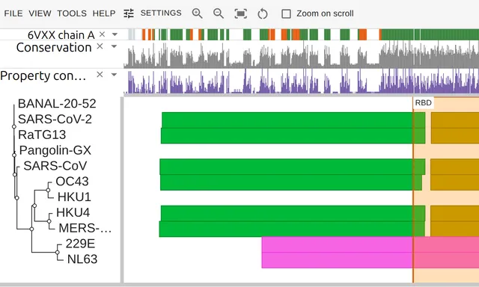The width and height of the screenshot is (479, 287).
Task: Click the green domain bar in HKU4 row
Action: [293, 214]
